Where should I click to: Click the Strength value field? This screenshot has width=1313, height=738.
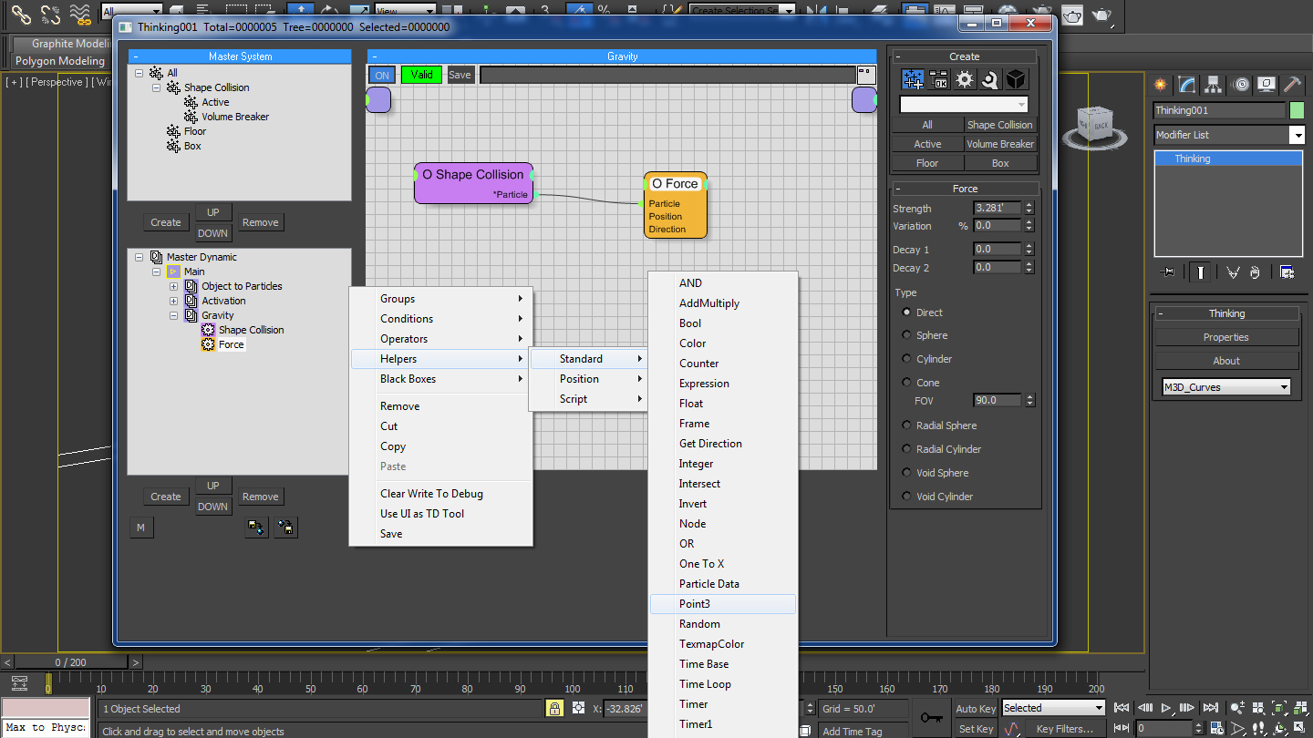(998, 209)
